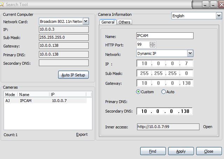Viewport: 224px width, 159px height.
Task: Click the Close button at bottom
Action: 209,151
